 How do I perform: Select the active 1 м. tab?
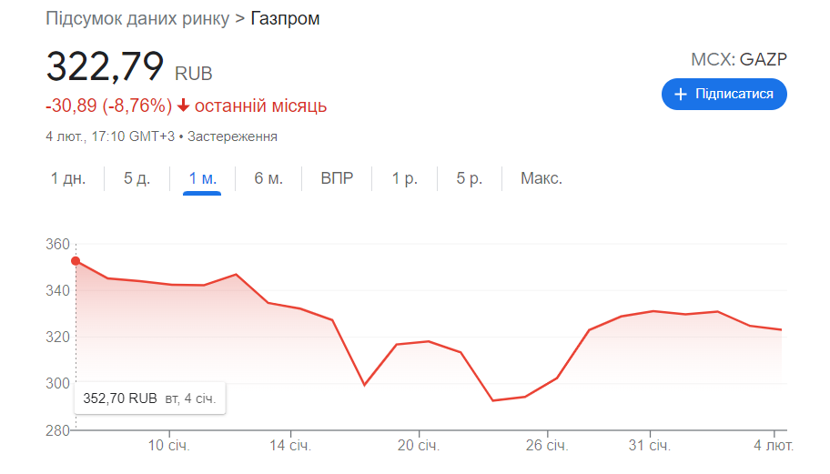[202, 178]
